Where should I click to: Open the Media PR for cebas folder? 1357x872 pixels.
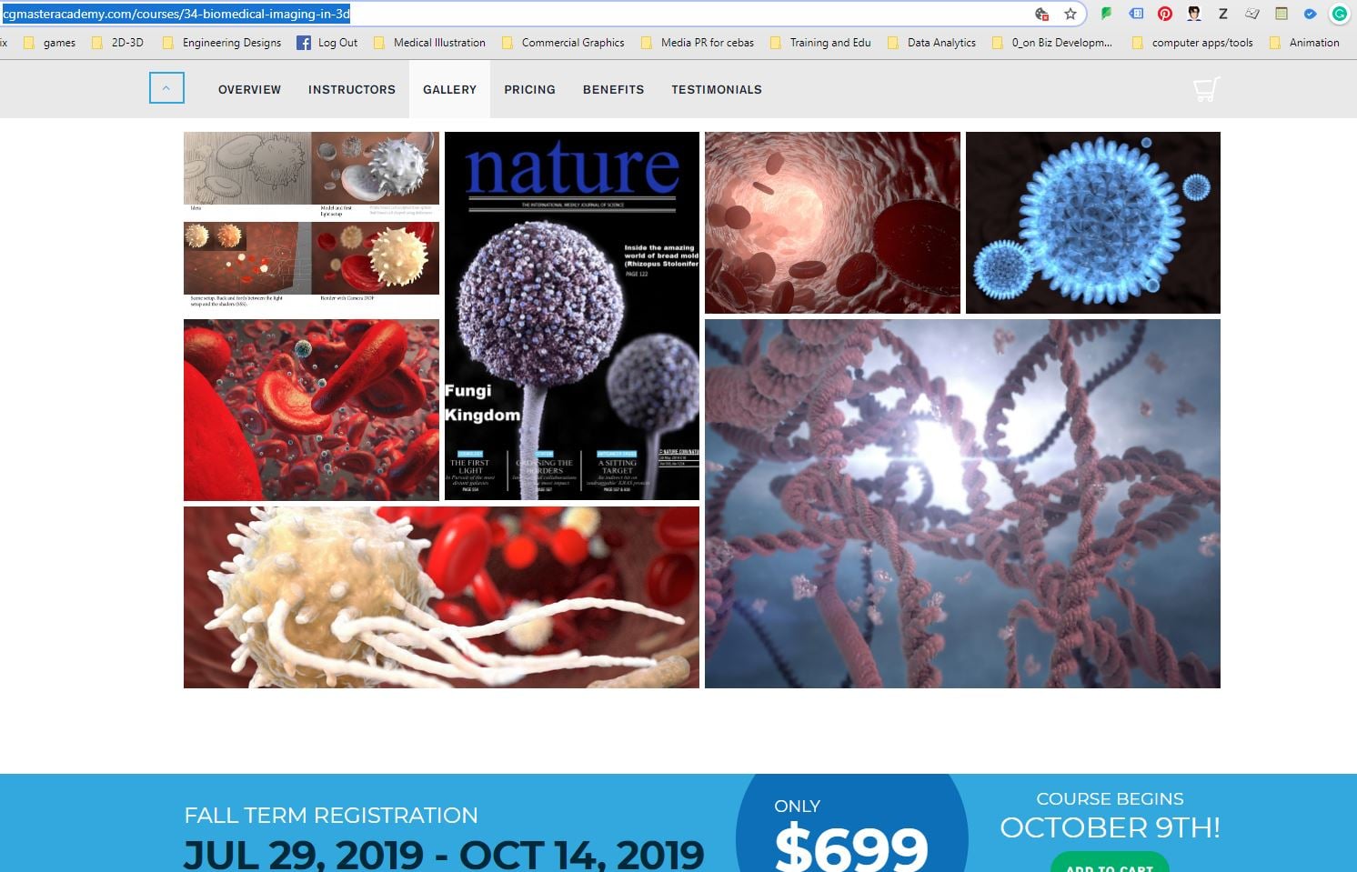point(698,43)
